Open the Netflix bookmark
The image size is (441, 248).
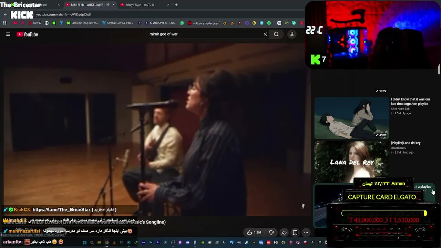(34, 23)
